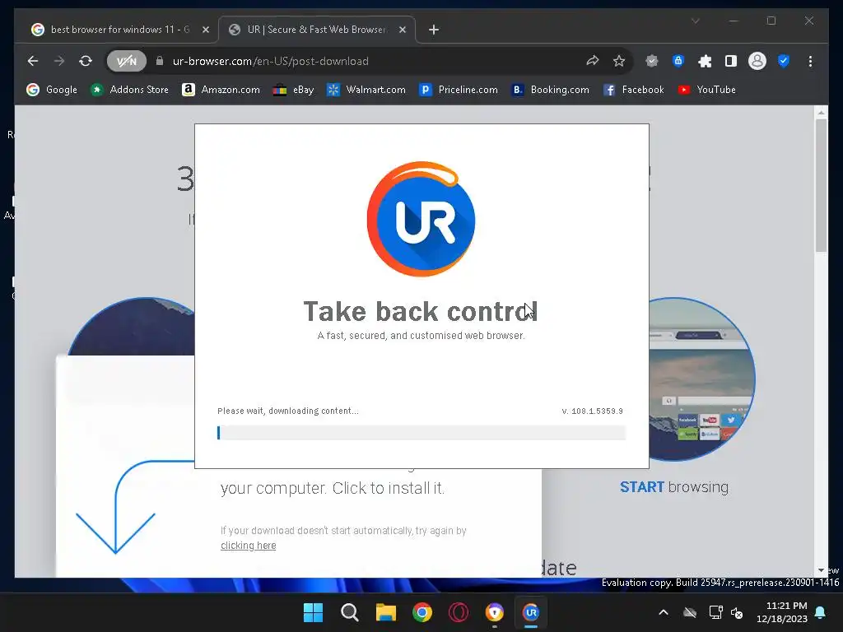Open the blue lock extension icon
843x632 pixels.
coord(678,61)
